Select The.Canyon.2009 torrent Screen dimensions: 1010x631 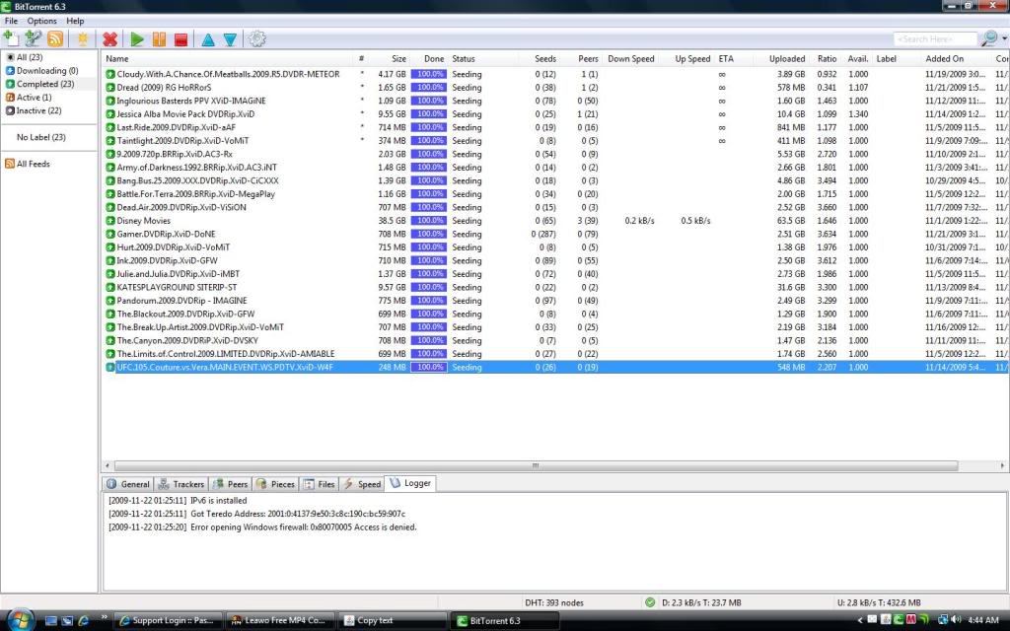pyautogui.click(x=555, y=340)
